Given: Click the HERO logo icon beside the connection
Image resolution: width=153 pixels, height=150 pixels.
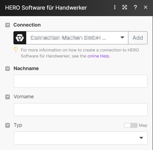Looking at the screenshot, I should pos(20,38).
